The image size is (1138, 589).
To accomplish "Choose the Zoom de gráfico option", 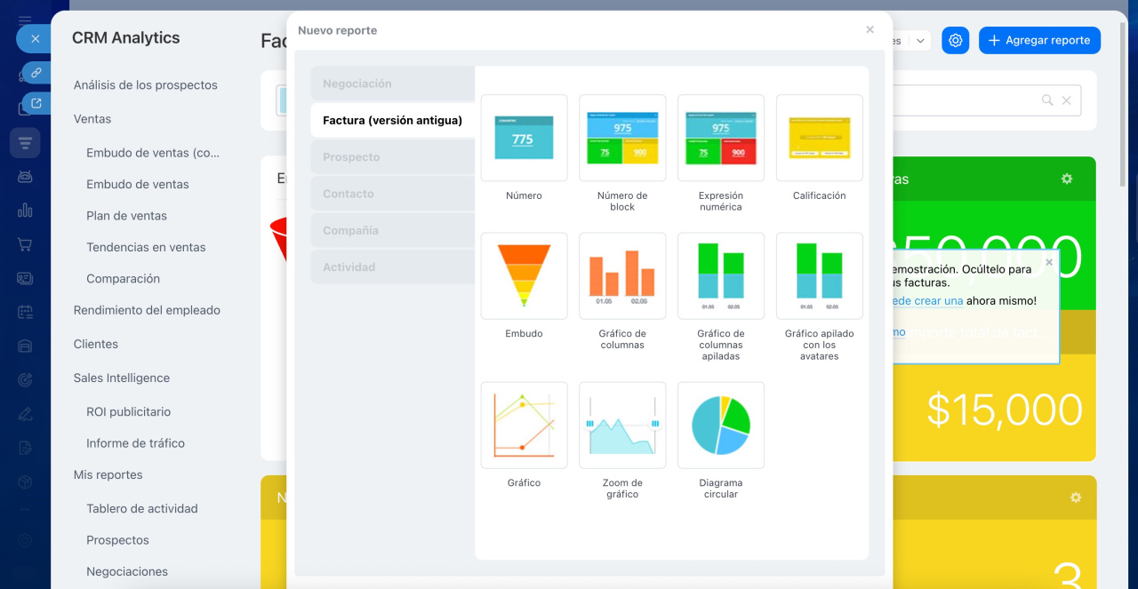I will [622, 426].
